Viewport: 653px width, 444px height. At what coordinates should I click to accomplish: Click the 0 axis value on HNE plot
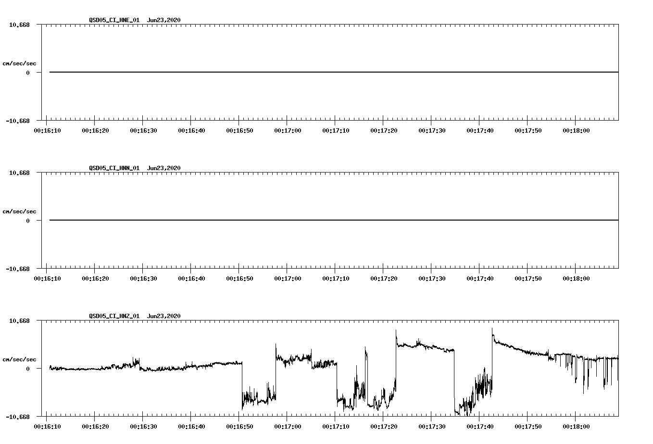click(x=28, y=73)
